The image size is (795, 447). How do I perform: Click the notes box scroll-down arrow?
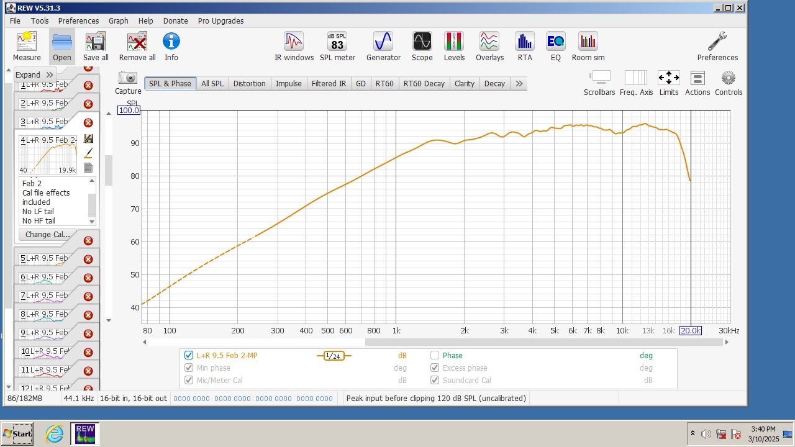(x=92, y=222)
